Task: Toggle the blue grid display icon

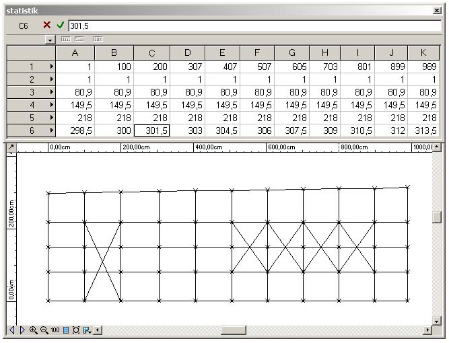Action: click(66, 330)
